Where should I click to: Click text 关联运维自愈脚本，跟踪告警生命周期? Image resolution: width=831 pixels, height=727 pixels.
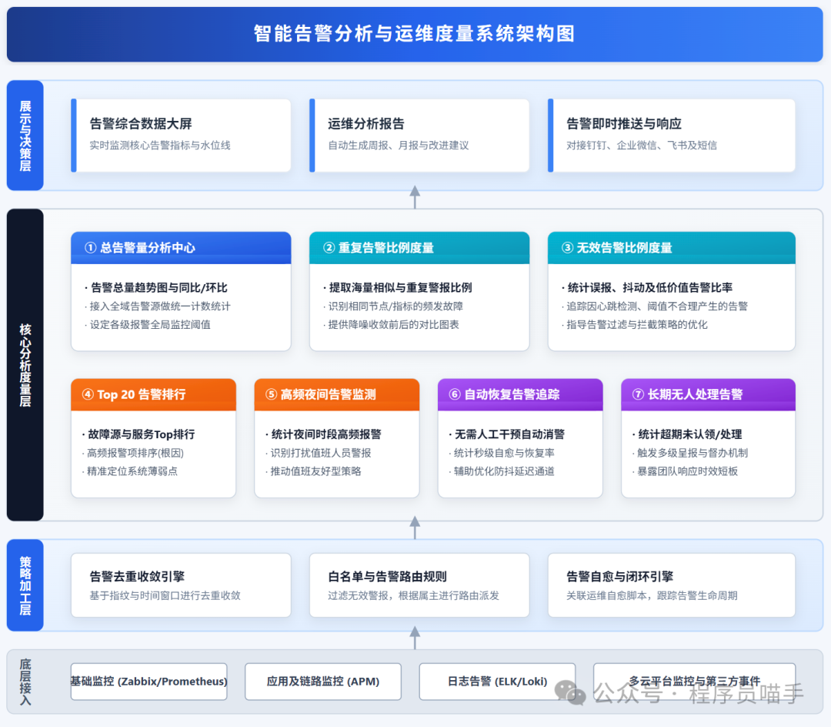(x=652, y=595)
